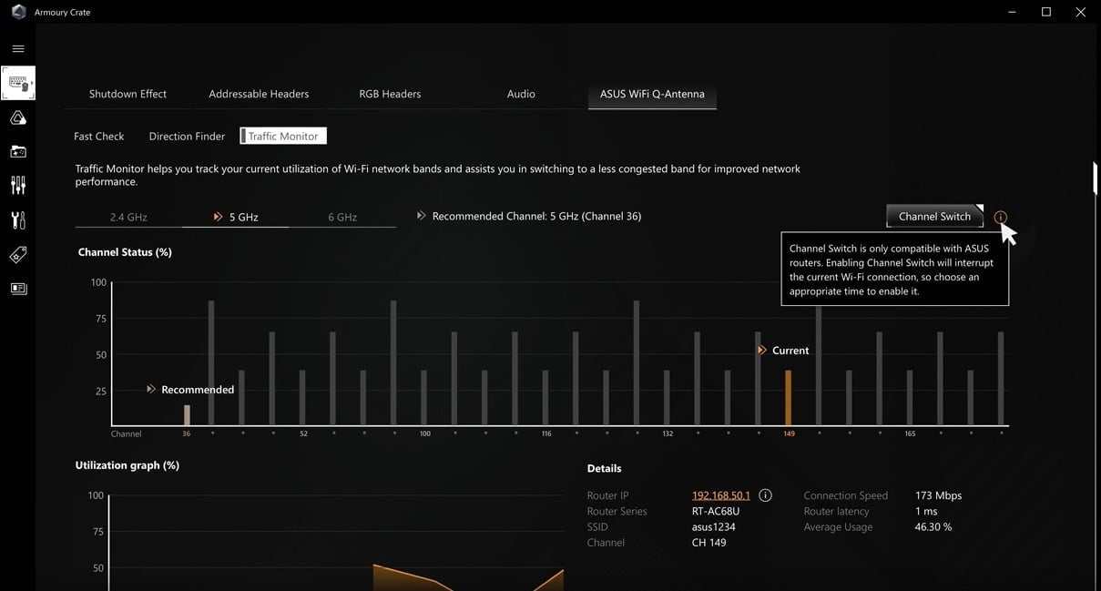Open the Direction Finder sub-tab
The height and width of the screenshot is (591, 1101).
click(187, 137)
